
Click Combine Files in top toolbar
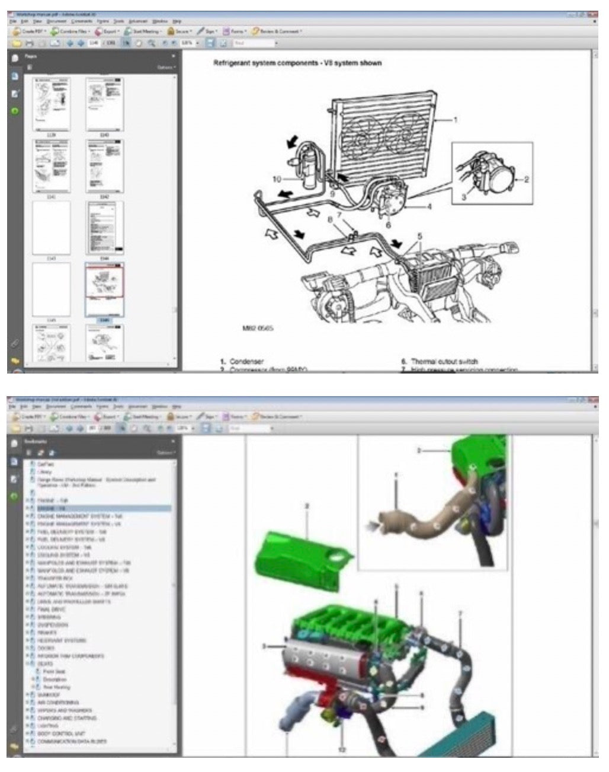click(70, 31)
